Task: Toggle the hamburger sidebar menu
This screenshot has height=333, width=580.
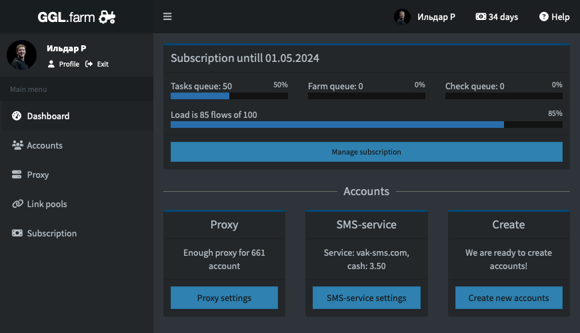Action: (x=167, y=17)
